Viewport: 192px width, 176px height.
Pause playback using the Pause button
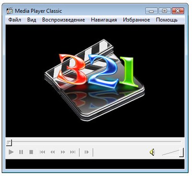click(21, 152)
